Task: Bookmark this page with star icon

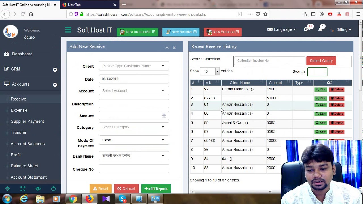Action: (x=265, y=14)
